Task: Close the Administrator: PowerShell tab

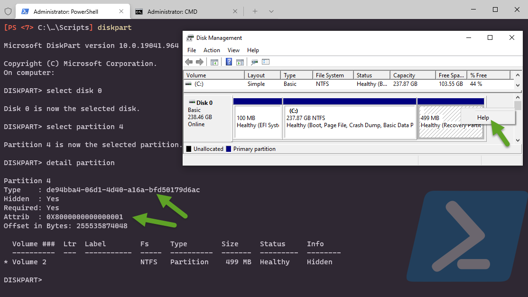Action: (121, 11)
